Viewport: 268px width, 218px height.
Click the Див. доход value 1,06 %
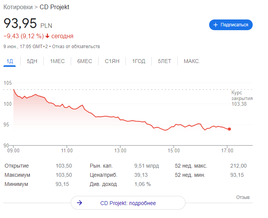(x=142, y=184)
